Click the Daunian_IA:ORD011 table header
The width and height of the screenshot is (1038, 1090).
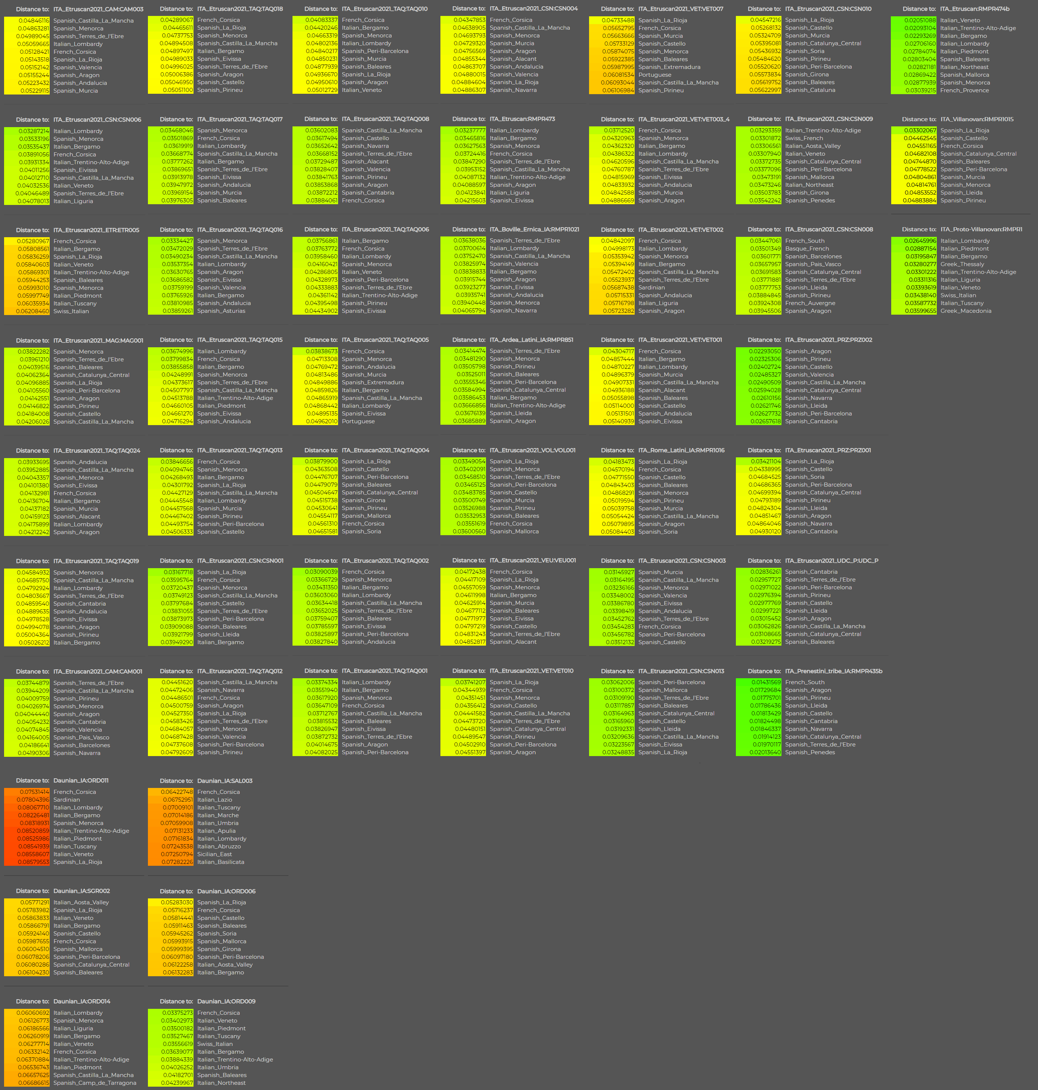81,781
